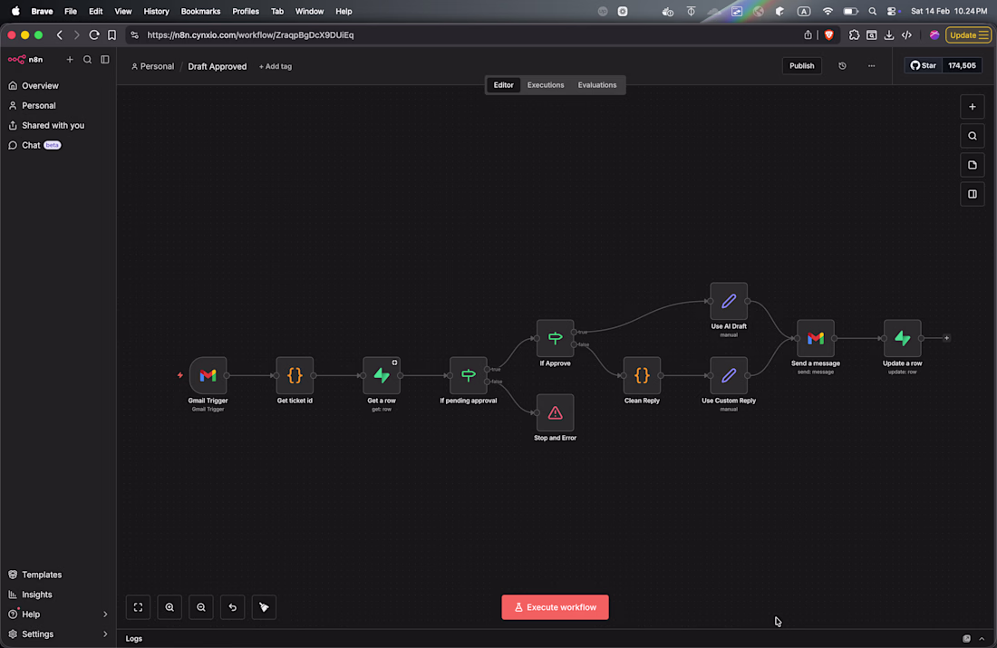Edit the Draft Approved workflow name
This screenshot has width=997, height=648.
click(x=217, y=66)
